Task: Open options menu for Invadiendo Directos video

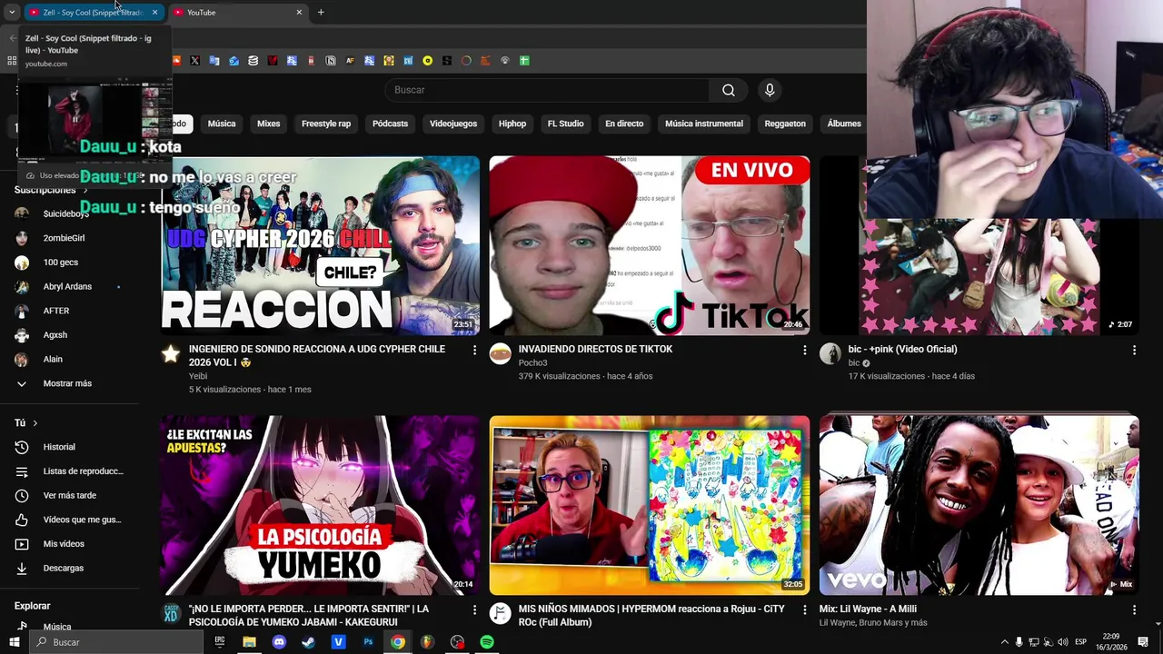Action: coord(804,350)
